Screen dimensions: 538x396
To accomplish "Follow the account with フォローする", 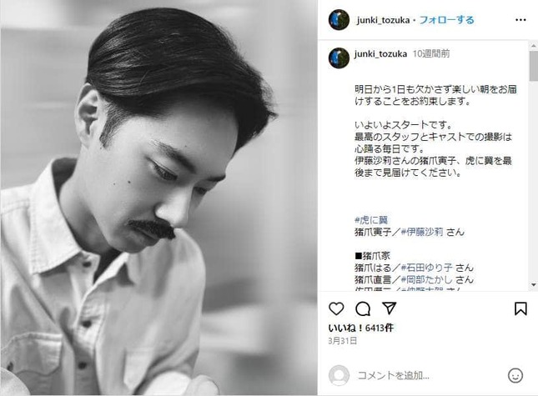I will pos(447,20).
